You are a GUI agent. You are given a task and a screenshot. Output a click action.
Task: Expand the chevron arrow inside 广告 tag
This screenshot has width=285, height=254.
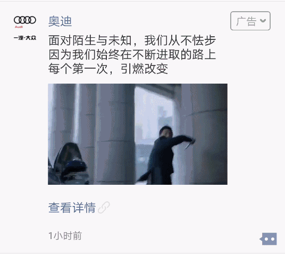click(x=263, y=21)
